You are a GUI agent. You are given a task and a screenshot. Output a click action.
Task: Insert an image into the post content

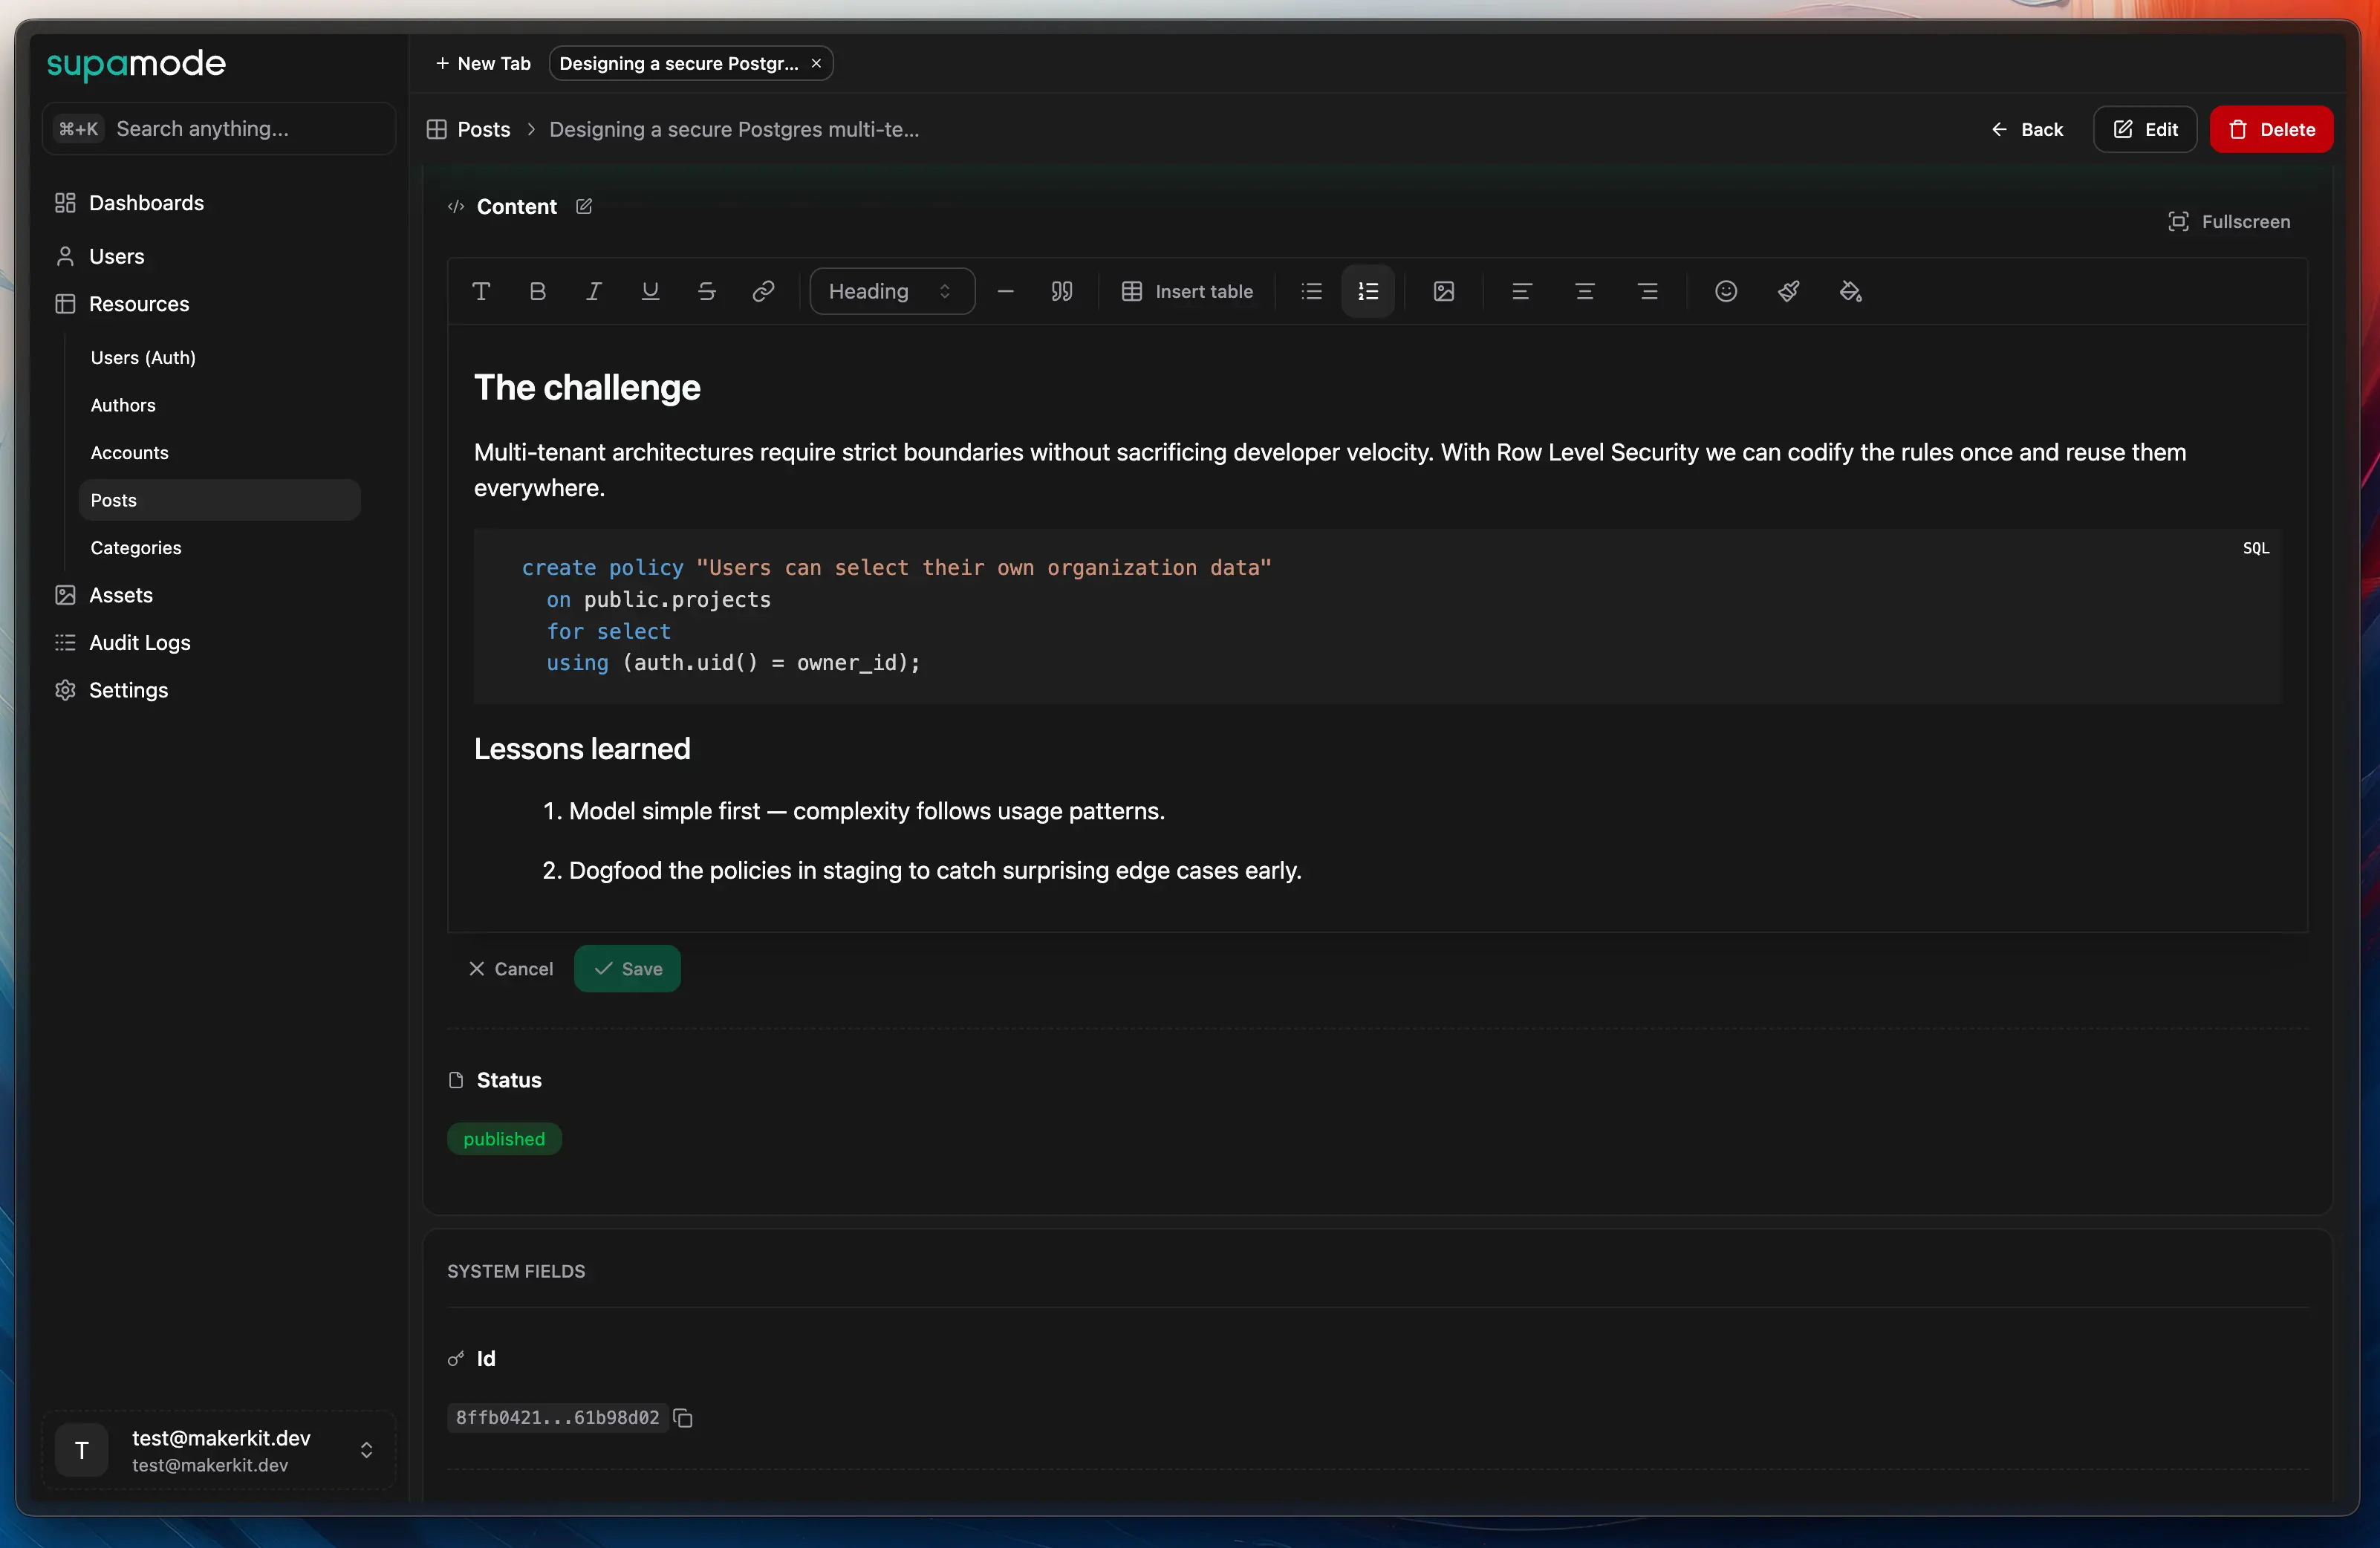coord(1443,291)
